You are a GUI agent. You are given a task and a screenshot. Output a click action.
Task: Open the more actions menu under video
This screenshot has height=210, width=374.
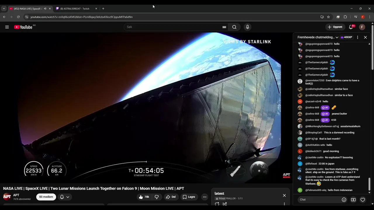205,197
